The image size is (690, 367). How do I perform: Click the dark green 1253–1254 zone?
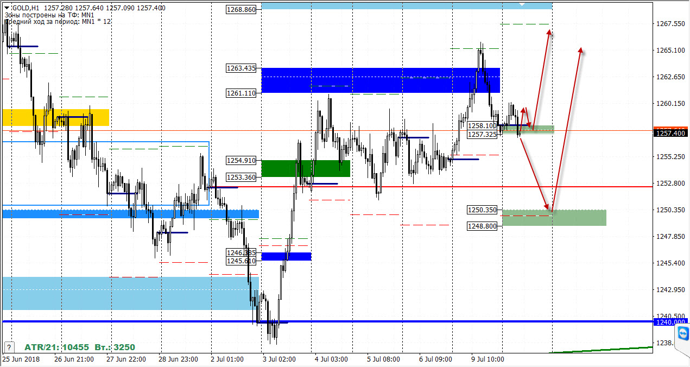click(x=306, y=168)
